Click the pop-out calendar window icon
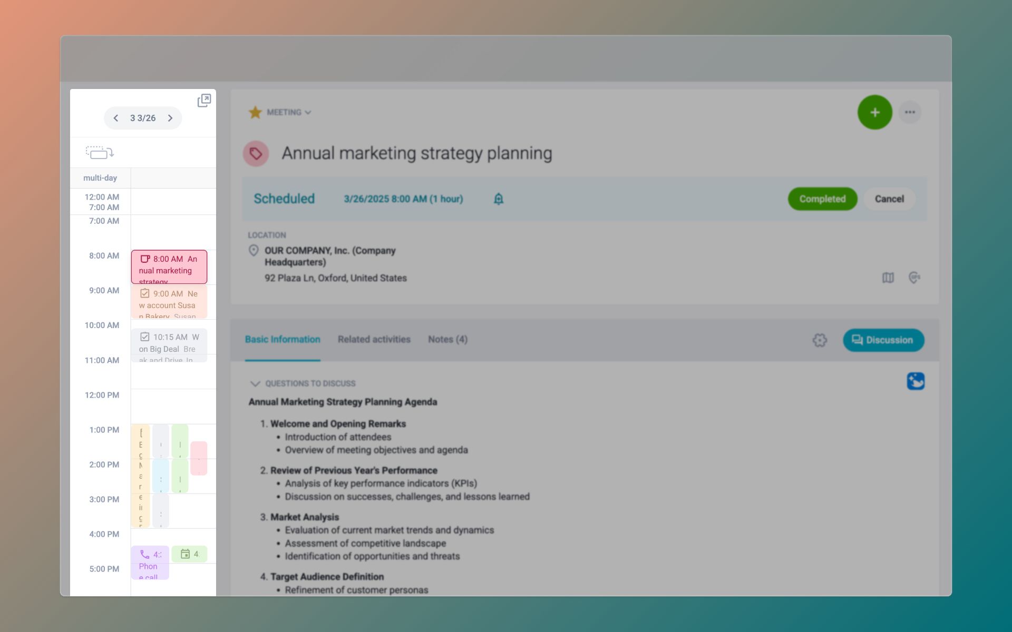 [204, 101]
